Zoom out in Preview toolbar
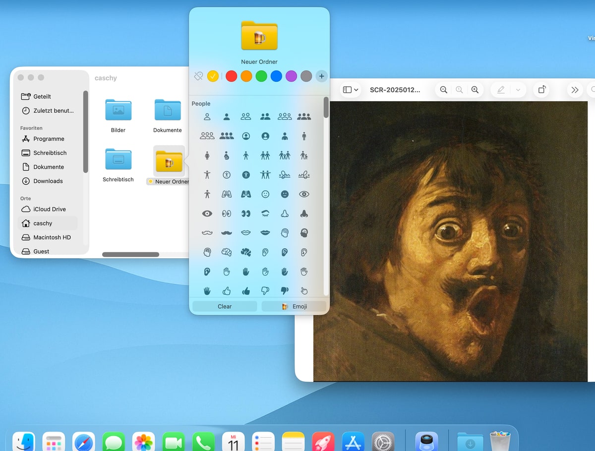The image size is (595, 451). (444, 90)
